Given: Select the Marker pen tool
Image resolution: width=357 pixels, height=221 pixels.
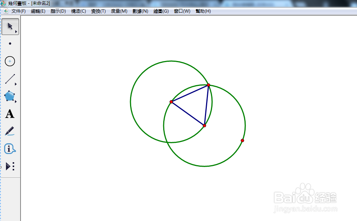Looking at the screenshot, I should 10,131.
